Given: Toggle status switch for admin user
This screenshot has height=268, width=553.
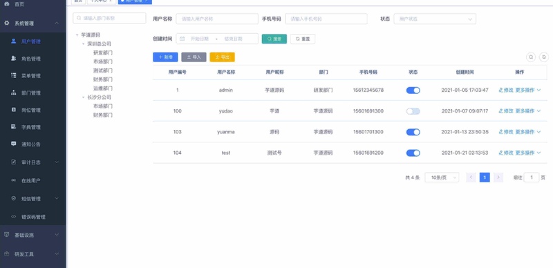Looking at the screenshot, I should coord(413,90).
